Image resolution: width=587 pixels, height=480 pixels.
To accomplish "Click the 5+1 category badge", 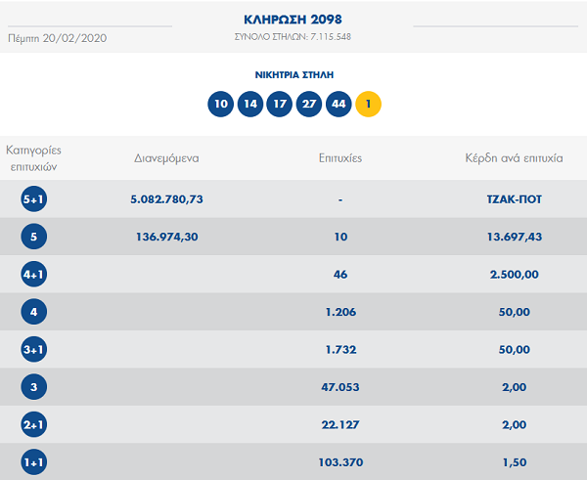I will [x=34, y=199].
